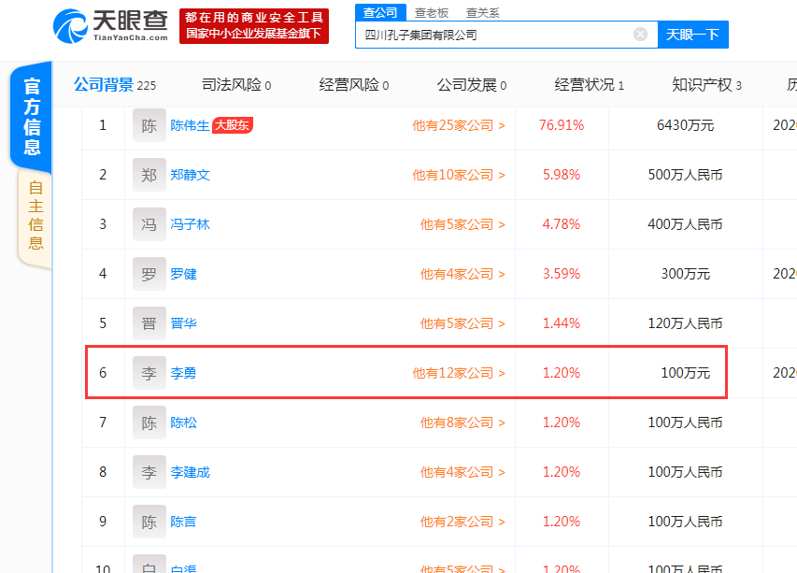The width and height of the screenshot is (797, 573).
Task: Click the 500万人民币 contribution cell
Action: coord(685,175)
